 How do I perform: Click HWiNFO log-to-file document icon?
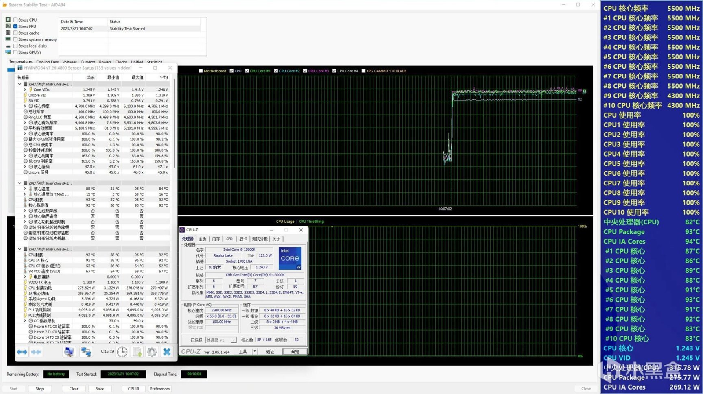(138, 352)
